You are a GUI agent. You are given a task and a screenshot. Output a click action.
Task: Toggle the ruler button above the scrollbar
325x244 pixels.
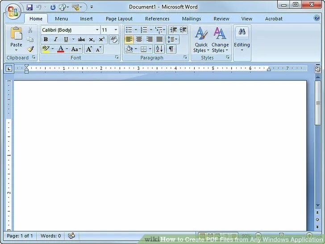coord(317,69)
